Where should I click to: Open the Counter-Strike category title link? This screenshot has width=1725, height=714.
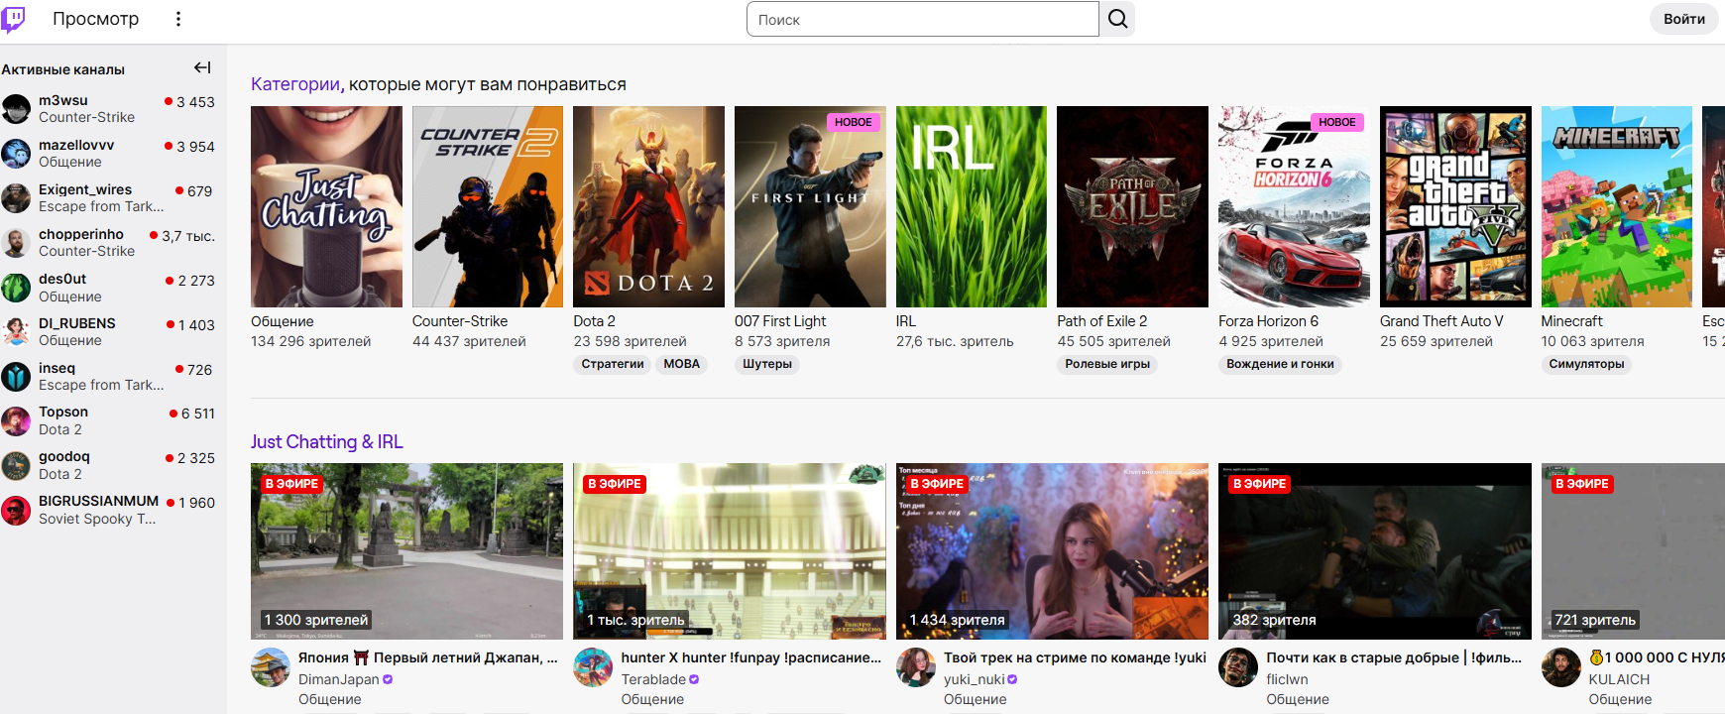(460, 321)
